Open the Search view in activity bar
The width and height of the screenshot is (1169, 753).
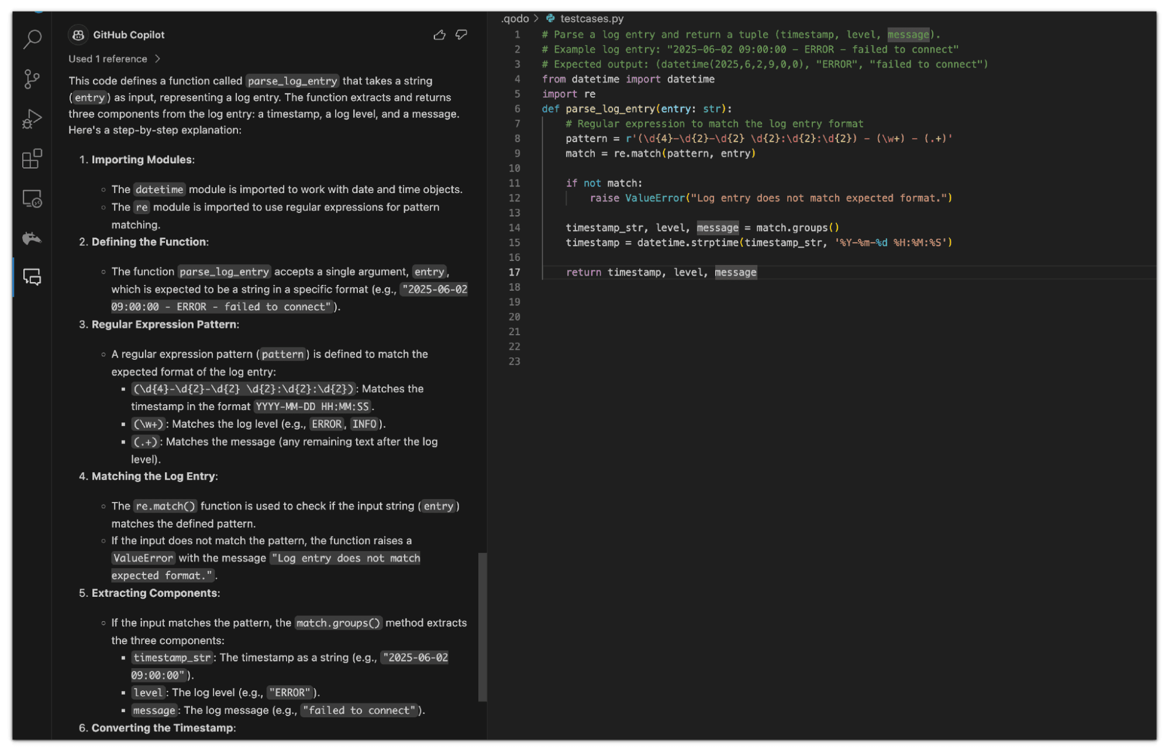[32, 39]
